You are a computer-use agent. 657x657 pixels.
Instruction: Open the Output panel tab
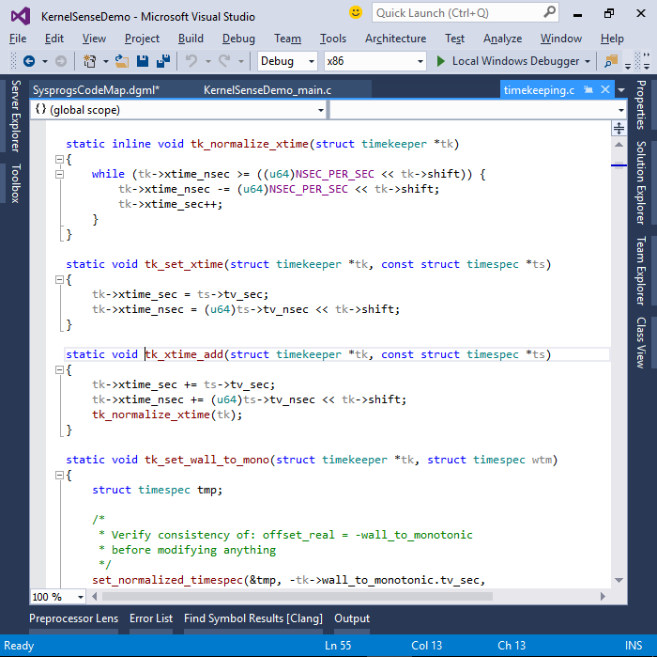coord(352,618)
